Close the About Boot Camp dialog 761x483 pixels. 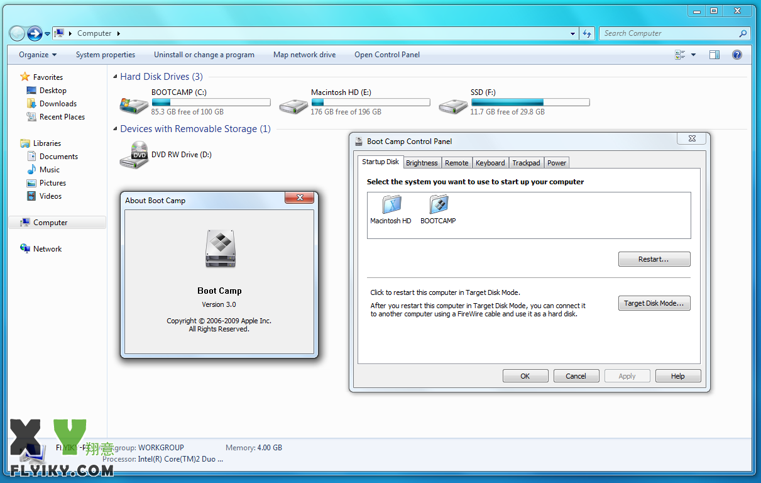coord(300,197)
